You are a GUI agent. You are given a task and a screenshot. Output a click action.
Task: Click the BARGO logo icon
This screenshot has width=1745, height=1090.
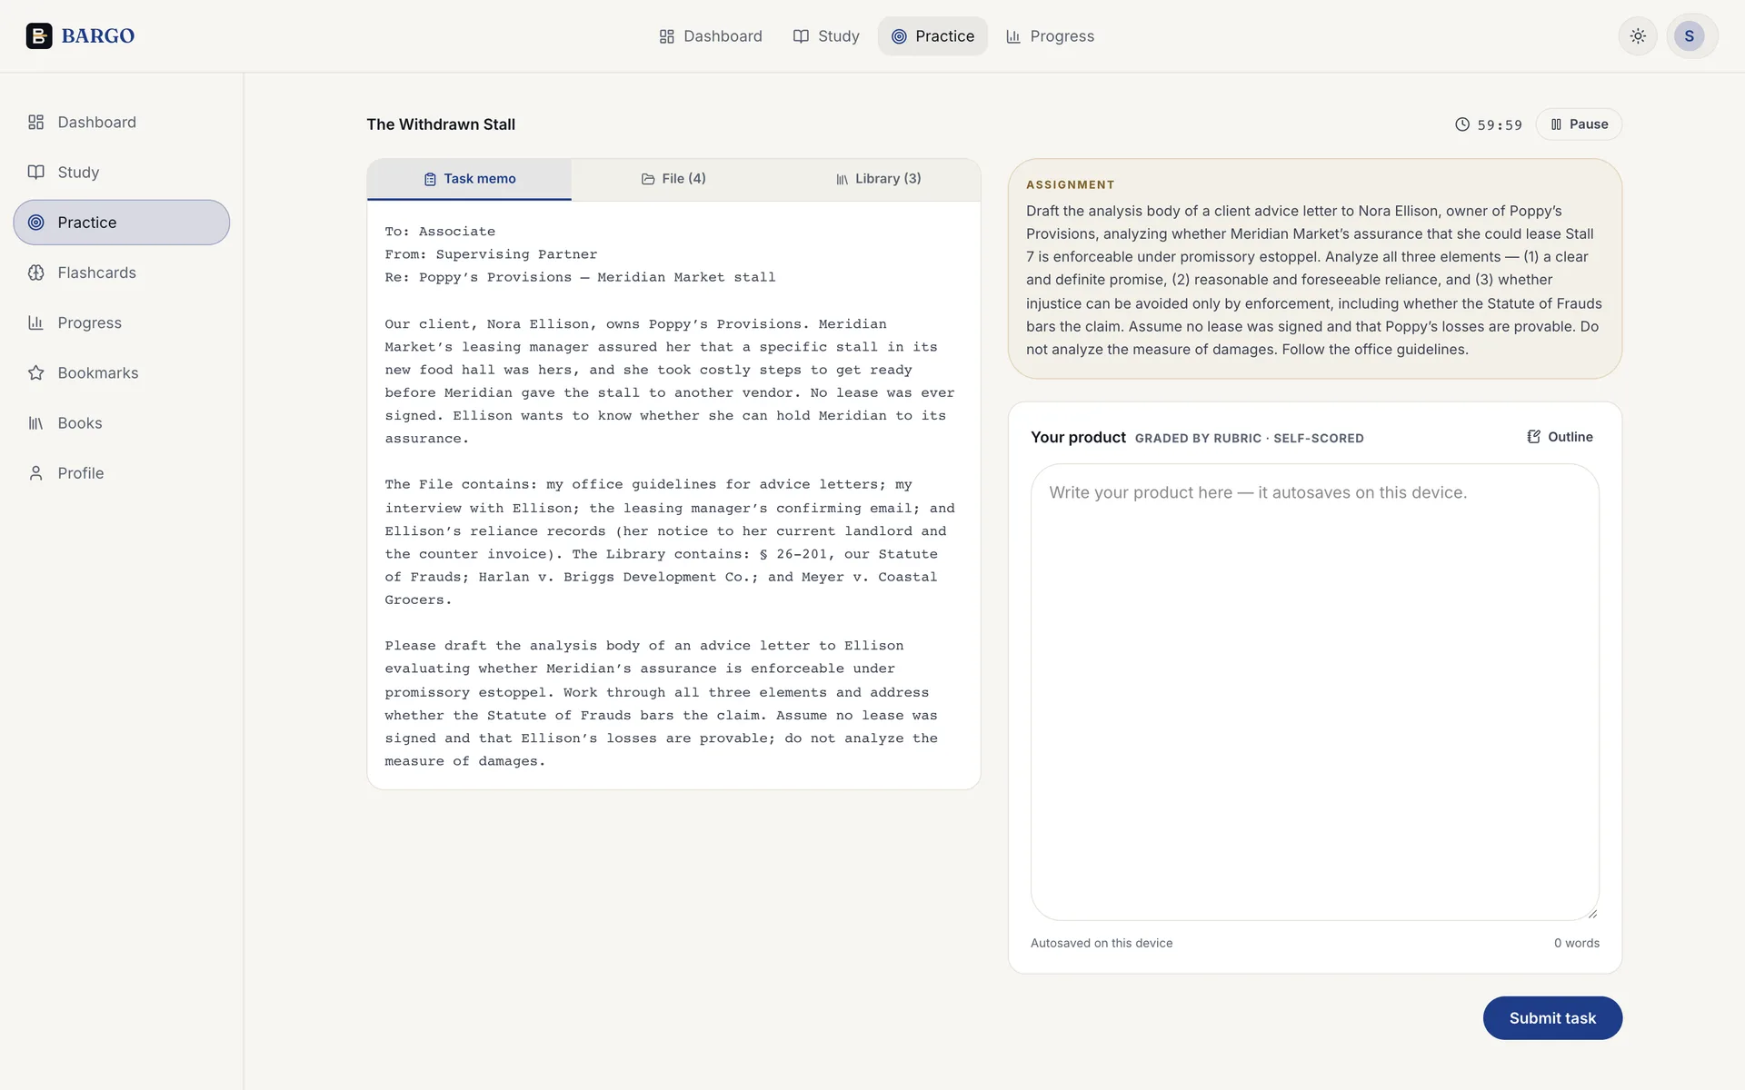coord(39,35)
